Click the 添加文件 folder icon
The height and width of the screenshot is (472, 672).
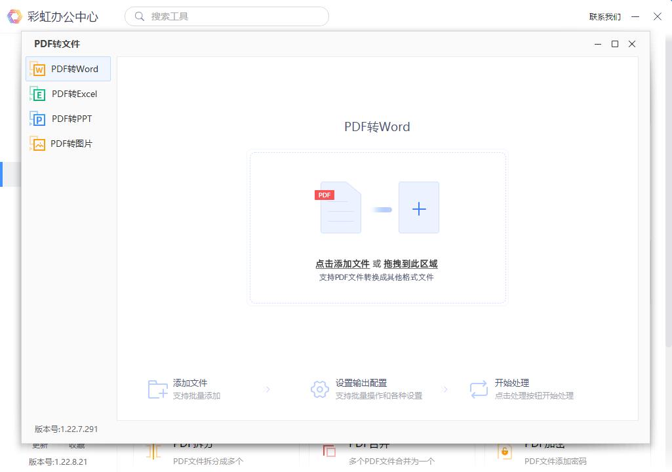point(157,389)
